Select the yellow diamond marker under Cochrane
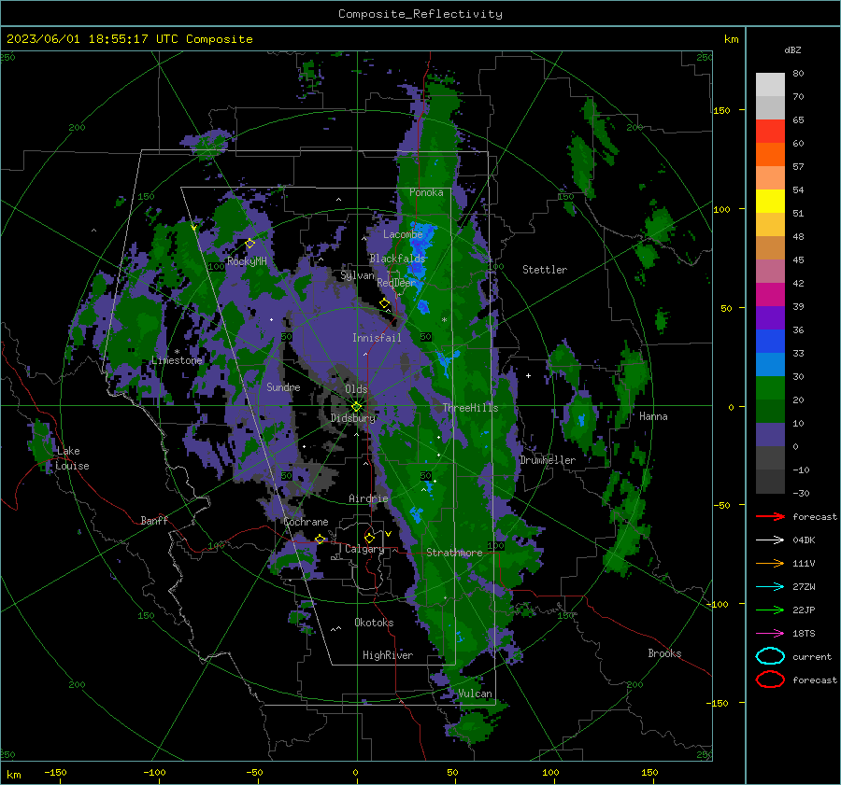 coord(320,539)
